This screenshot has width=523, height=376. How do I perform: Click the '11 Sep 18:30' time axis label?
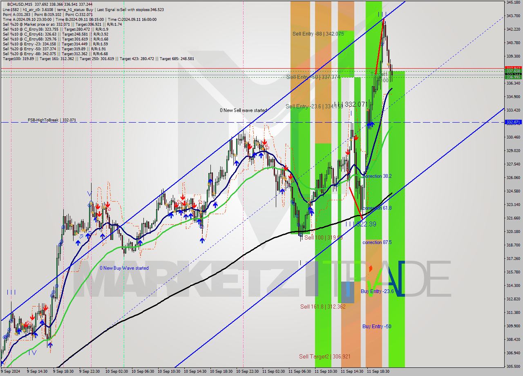click(378, 372)
